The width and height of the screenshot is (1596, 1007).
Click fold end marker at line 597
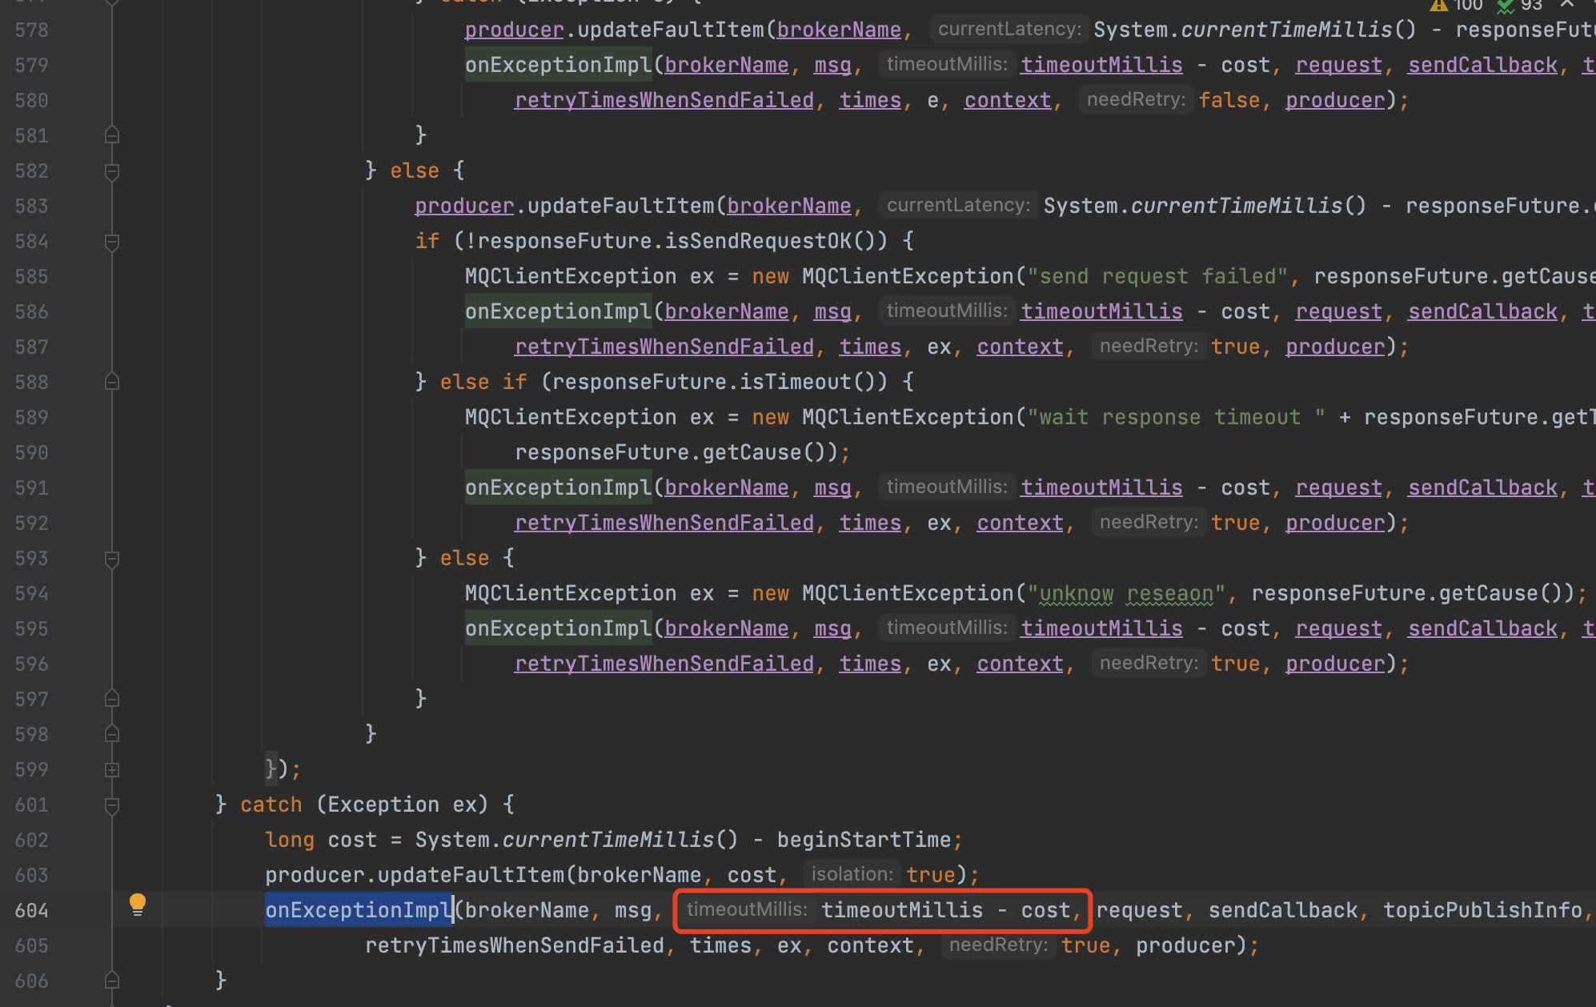112,700
